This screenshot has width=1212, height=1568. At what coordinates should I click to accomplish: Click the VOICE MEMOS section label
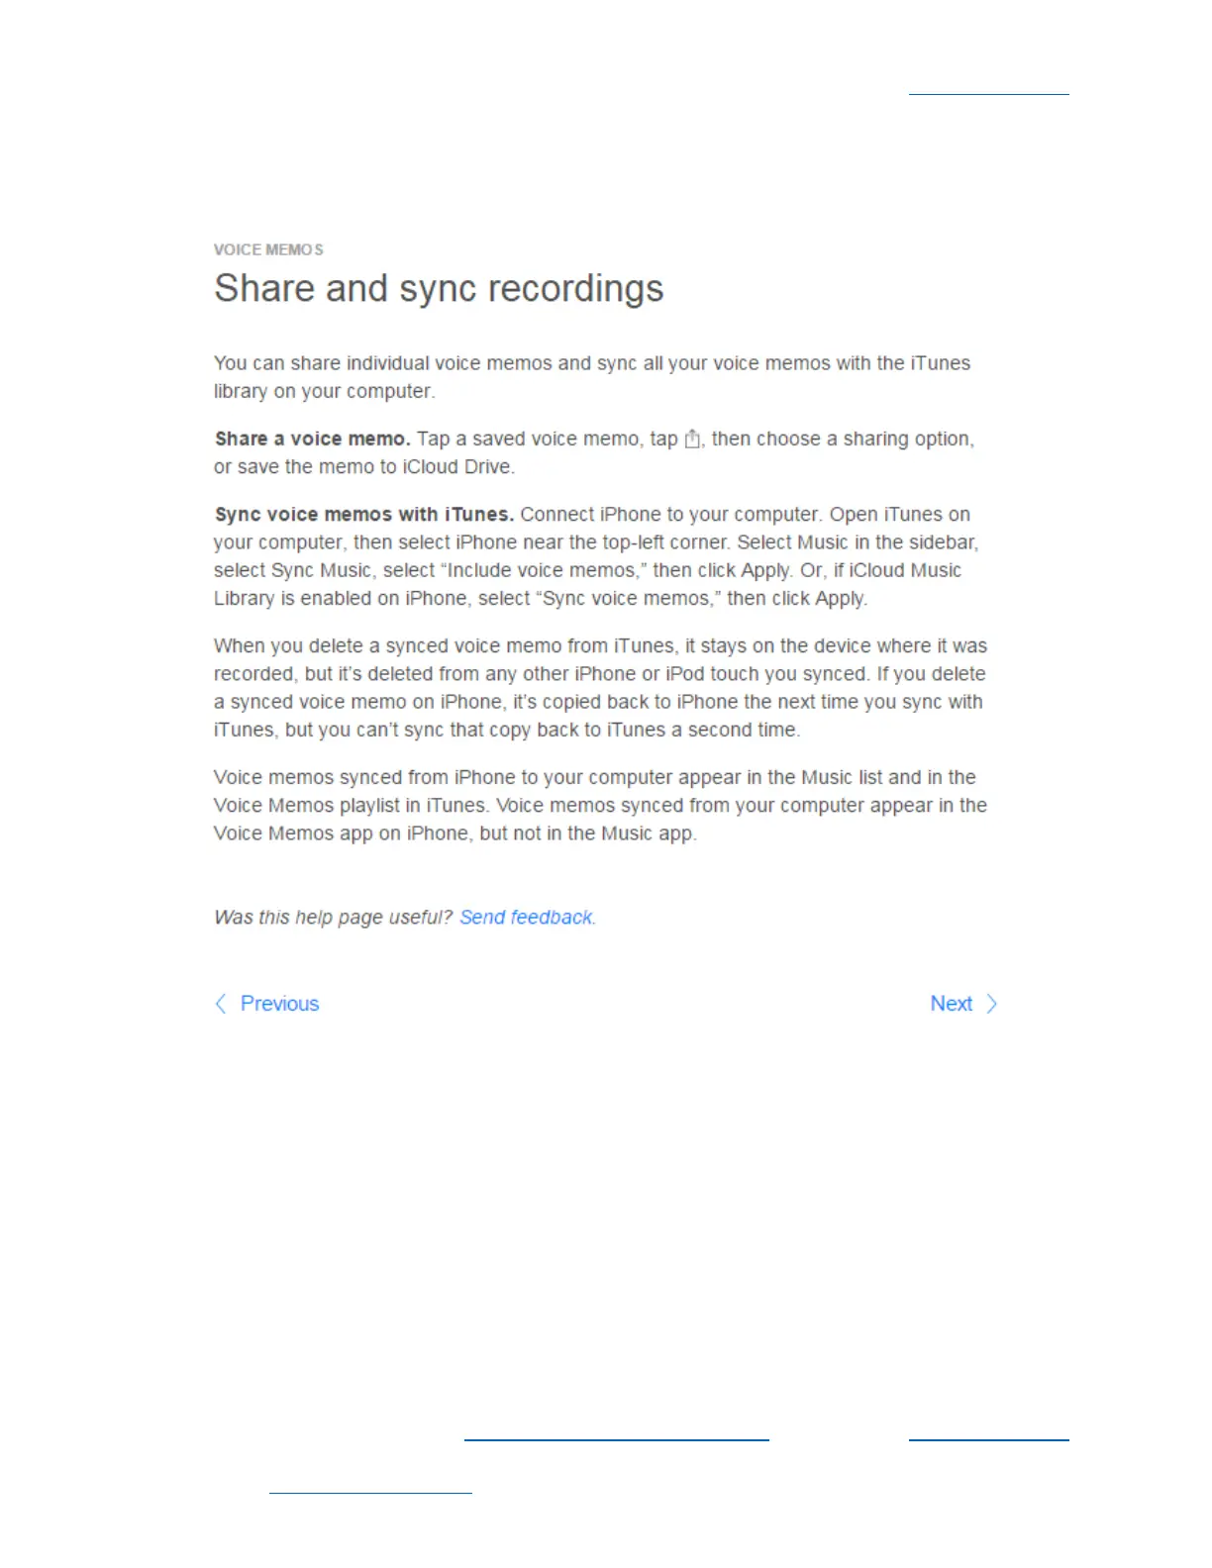(268, 249)
